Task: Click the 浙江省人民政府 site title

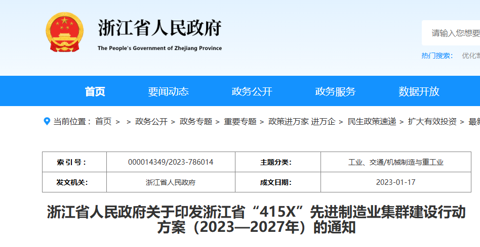Action: pos(160,28)
